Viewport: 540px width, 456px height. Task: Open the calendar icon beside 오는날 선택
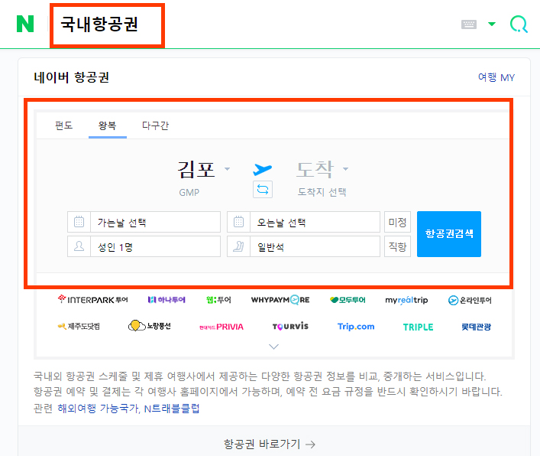coord(238,222)
